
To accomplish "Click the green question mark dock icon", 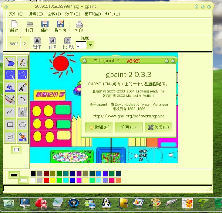I will pos(203,203).
